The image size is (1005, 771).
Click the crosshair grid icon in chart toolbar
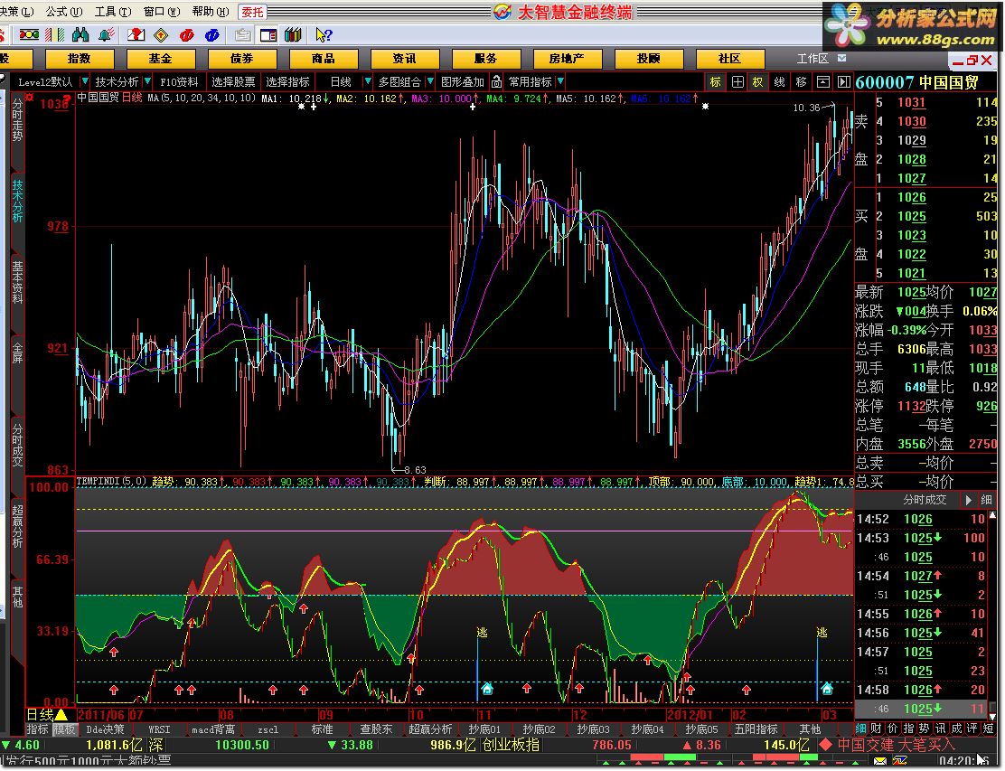(x=737, y=82)
